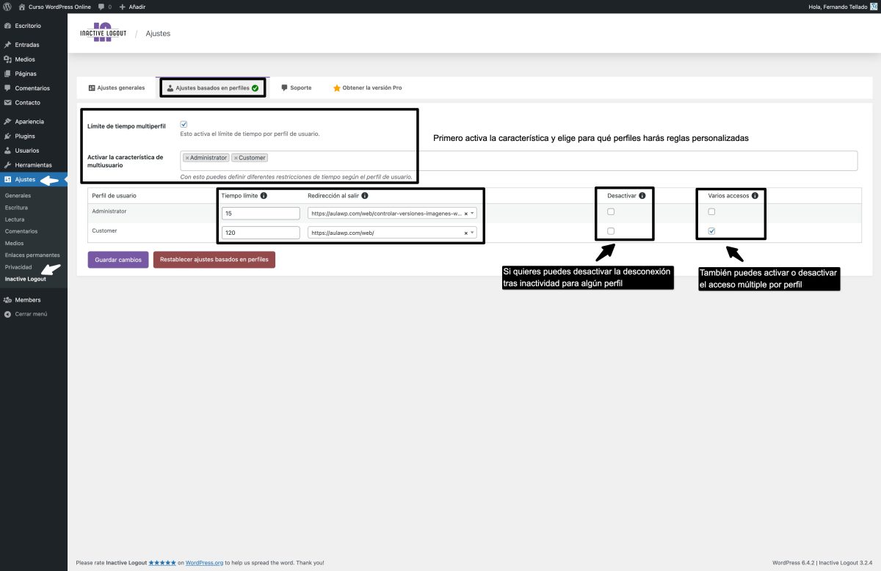Click Restablecer ajustes basados en perfiles

pyautogui.click(x=214, y=260)
